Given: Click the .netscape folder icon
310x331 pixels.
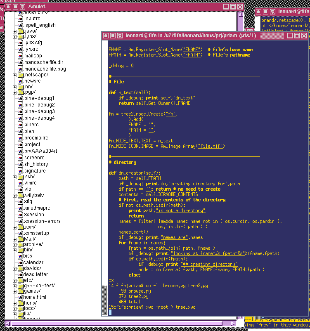Looking at the screenshot, I should 20,75.
